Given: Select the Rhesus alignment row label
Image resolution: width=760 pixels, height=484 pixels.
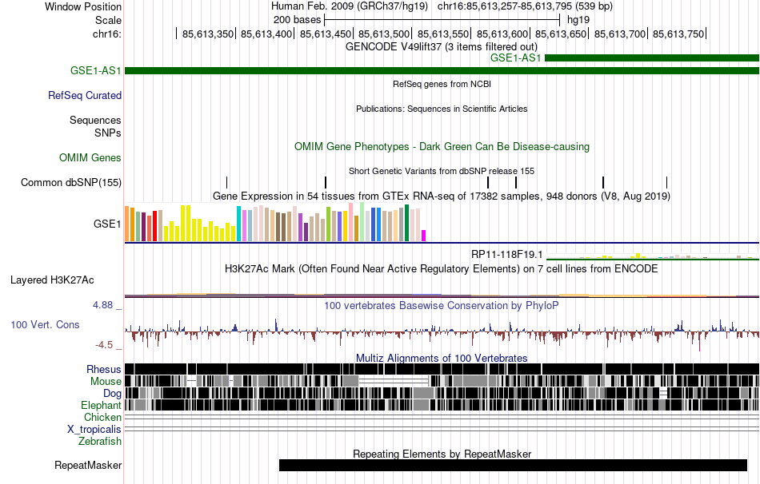Looking at the screenshot, I should [x=104, y=369].
